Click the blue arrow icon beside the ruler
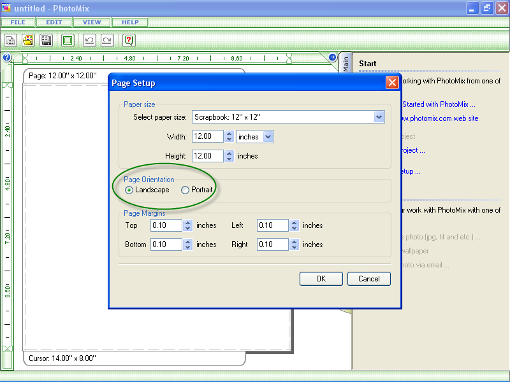The height and width of the screenshot is (382, 510). click(332, 57)
